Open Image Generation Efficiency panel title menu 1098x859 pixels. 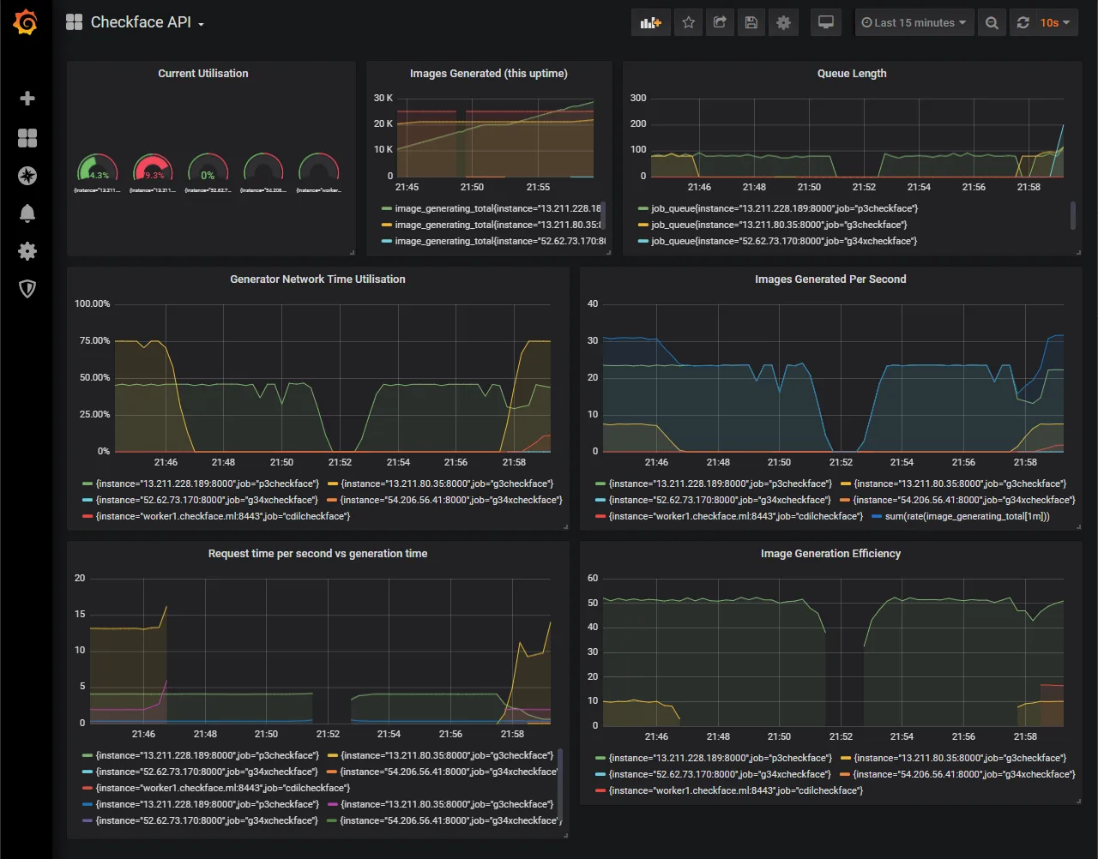pyautogui.click(x=830, y=554)
